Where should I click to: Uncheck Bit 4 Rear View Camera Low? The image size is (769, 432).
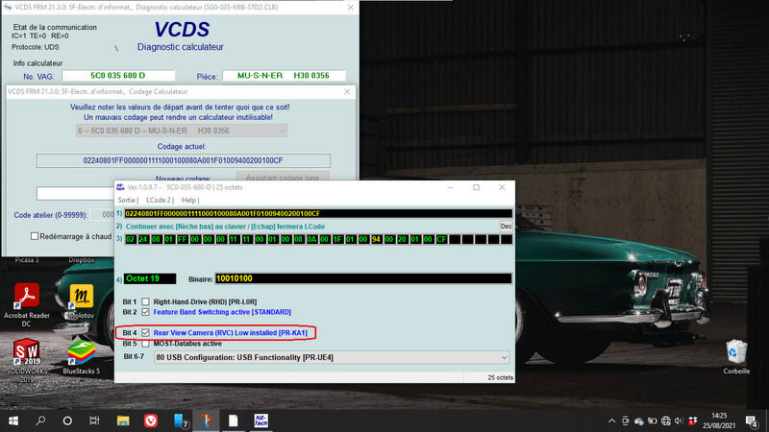[145, 332]
